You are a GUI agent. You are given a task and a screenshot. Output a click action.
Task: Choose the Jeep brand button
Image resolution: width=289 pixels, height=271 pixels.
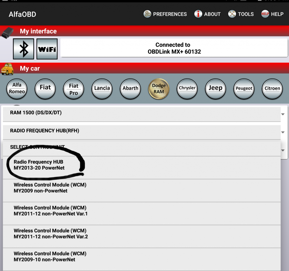click(x=215, y=89)
